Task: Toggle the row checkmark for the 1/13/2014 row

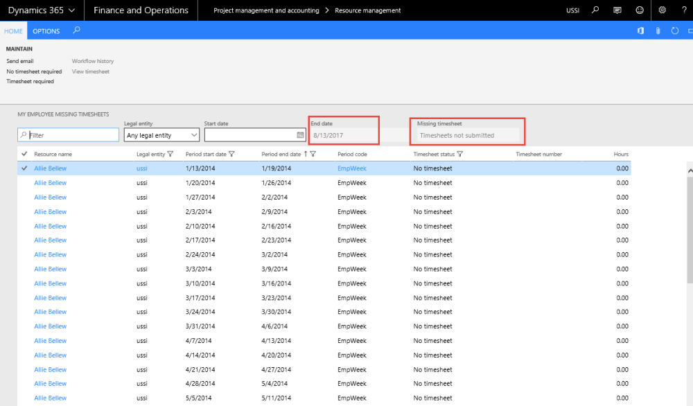Action: (x=25, y=168)
